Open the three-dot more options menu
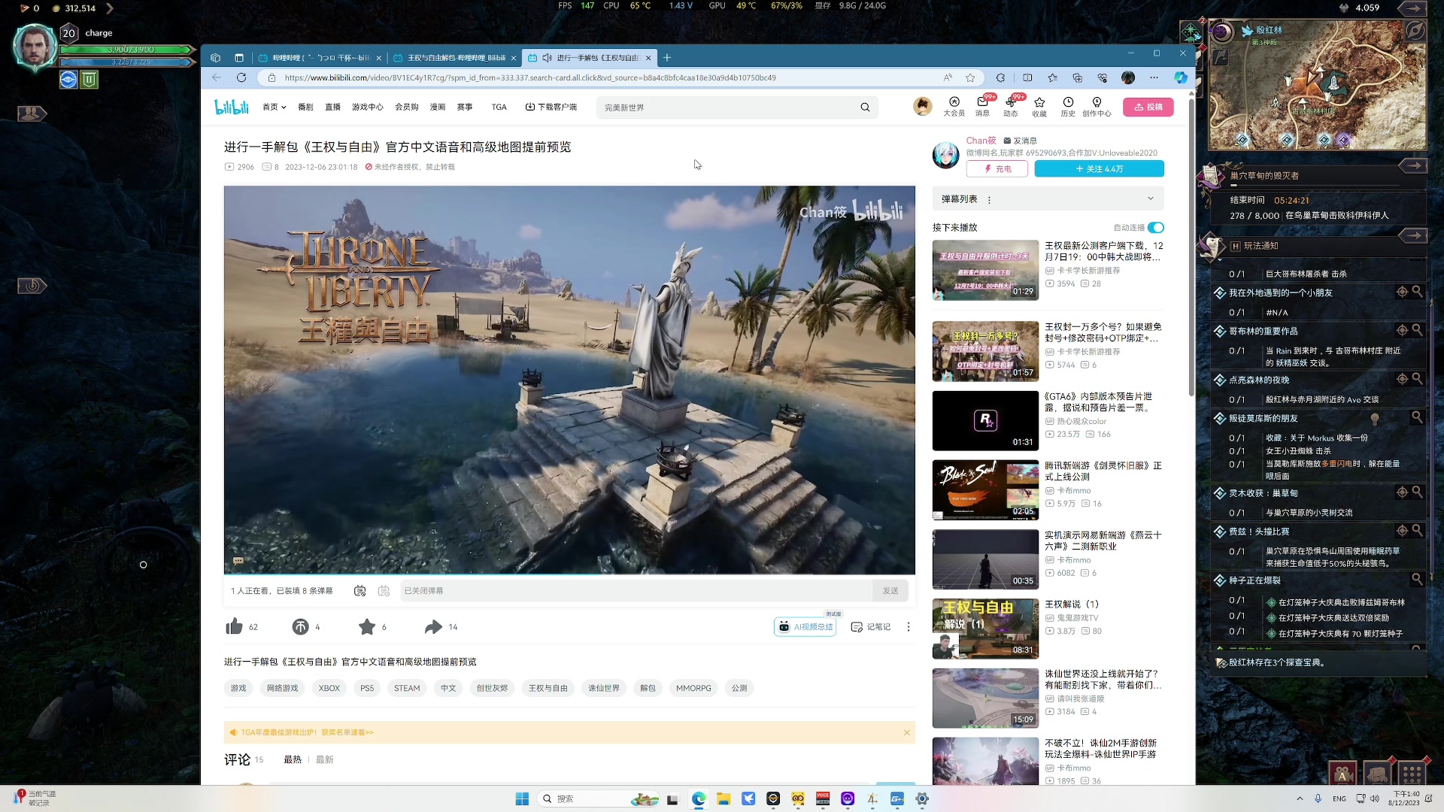1444x812 pixels. point(908,627)
